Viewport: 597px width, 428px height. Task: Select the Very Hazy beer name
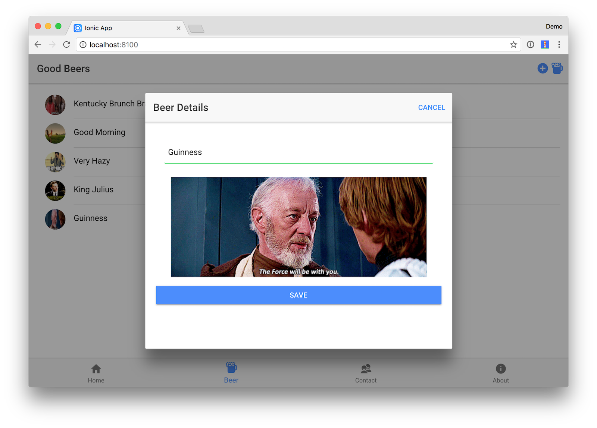point(92,161)
